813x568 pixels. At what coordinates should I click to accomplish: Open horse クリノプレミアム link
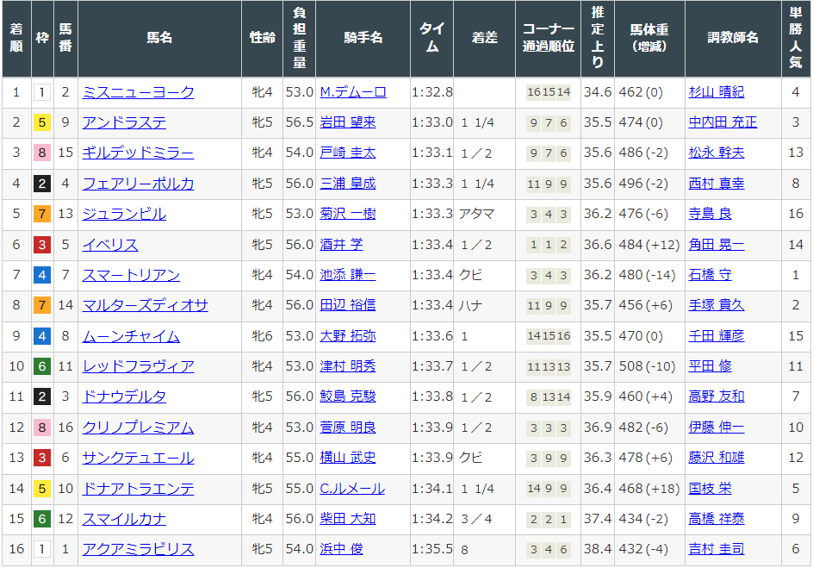tap(138, 428)
